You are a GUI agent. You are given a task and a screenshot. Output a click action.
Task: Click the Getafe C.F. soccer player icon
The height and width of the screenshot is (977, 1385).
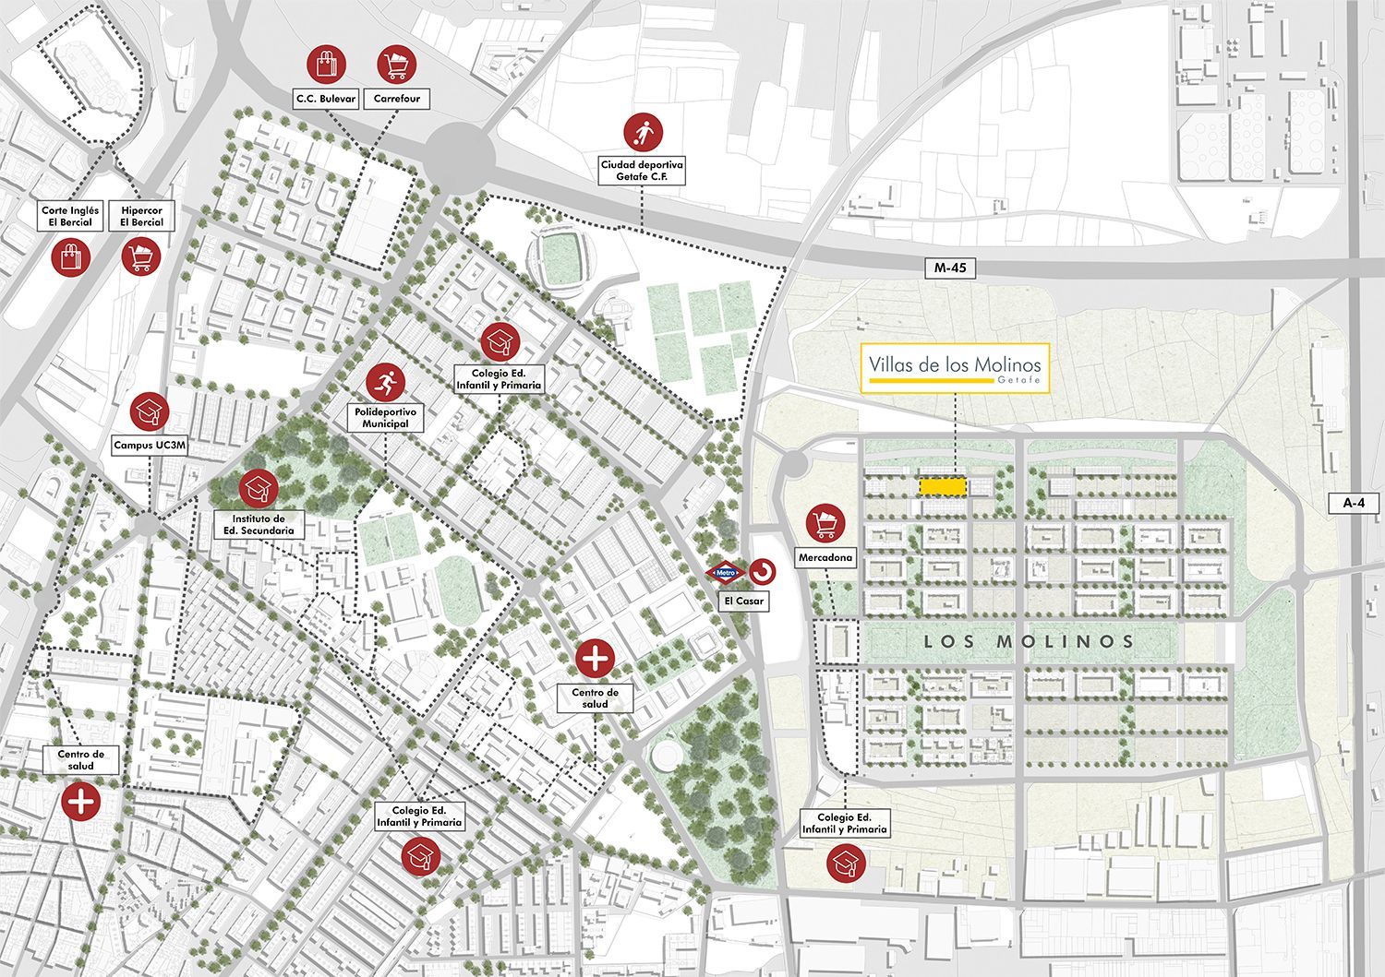pyautogui.click(x=643, y=133)
